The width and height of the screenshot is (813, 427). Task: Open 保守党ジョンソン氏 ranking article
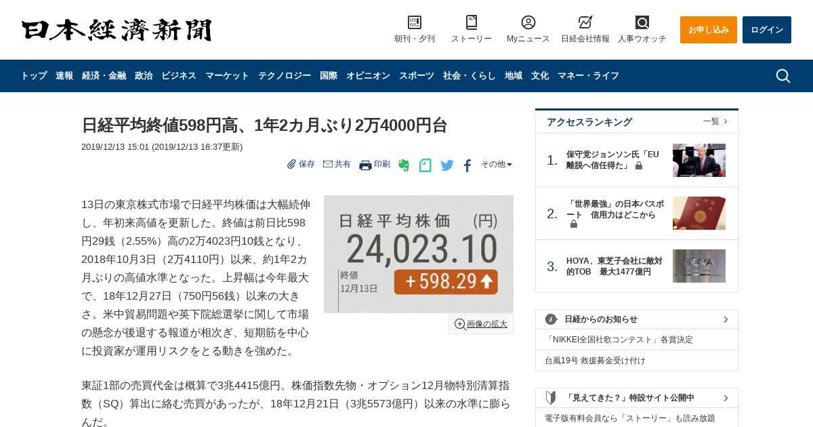[612, 160]
